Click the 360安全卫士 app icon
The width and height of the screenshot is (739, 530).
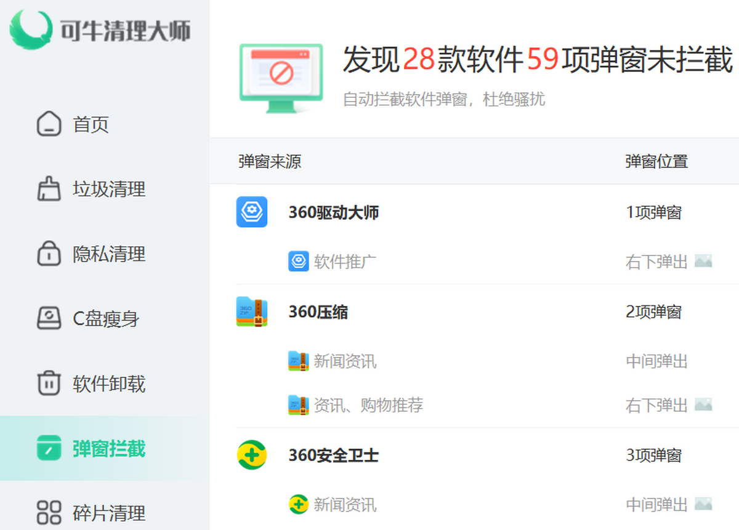(x=252, y=455)
